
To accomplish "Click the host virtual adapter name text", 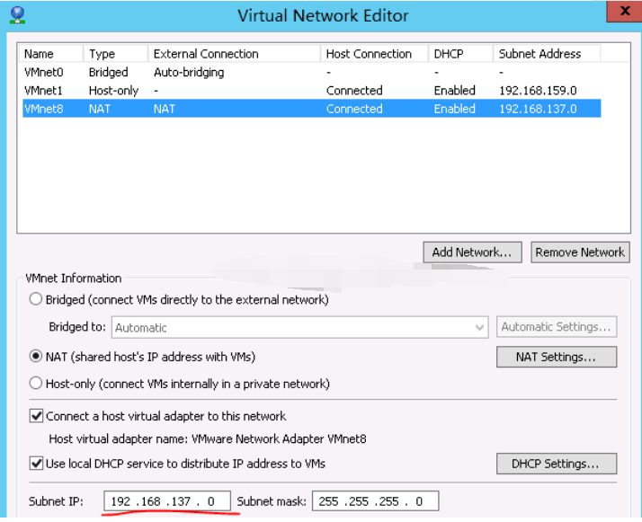I will point(208,439).
